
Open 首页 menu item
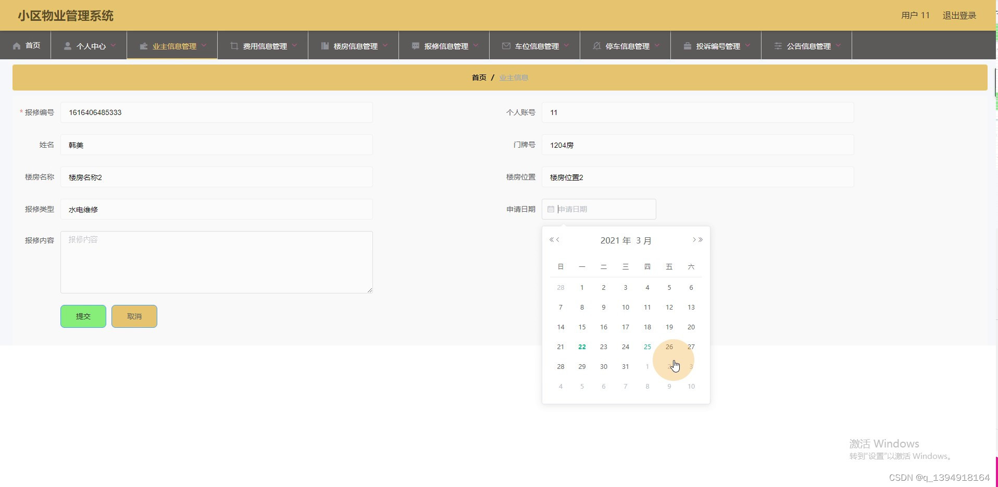point(33,46)
